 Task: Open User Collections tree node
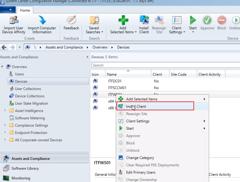coord(28,89)
